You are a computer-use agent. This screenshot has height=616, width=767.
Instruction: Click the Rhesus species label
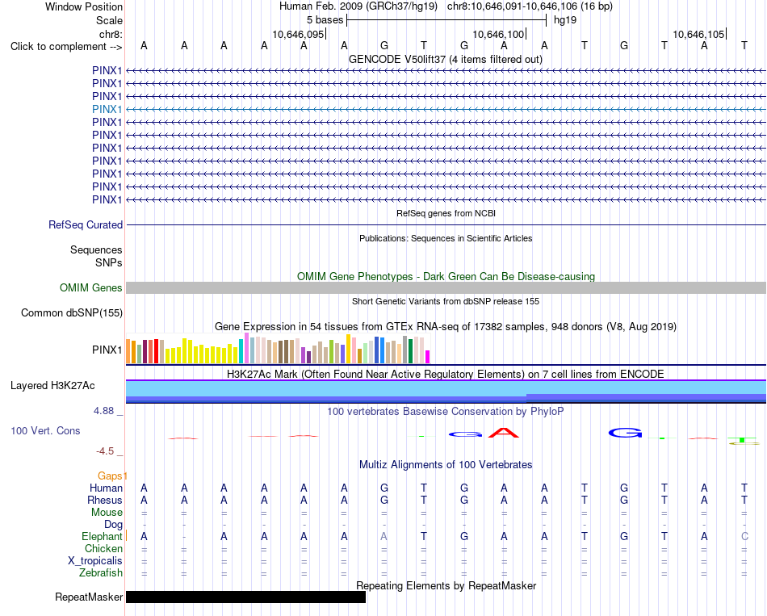pos(105,500)
